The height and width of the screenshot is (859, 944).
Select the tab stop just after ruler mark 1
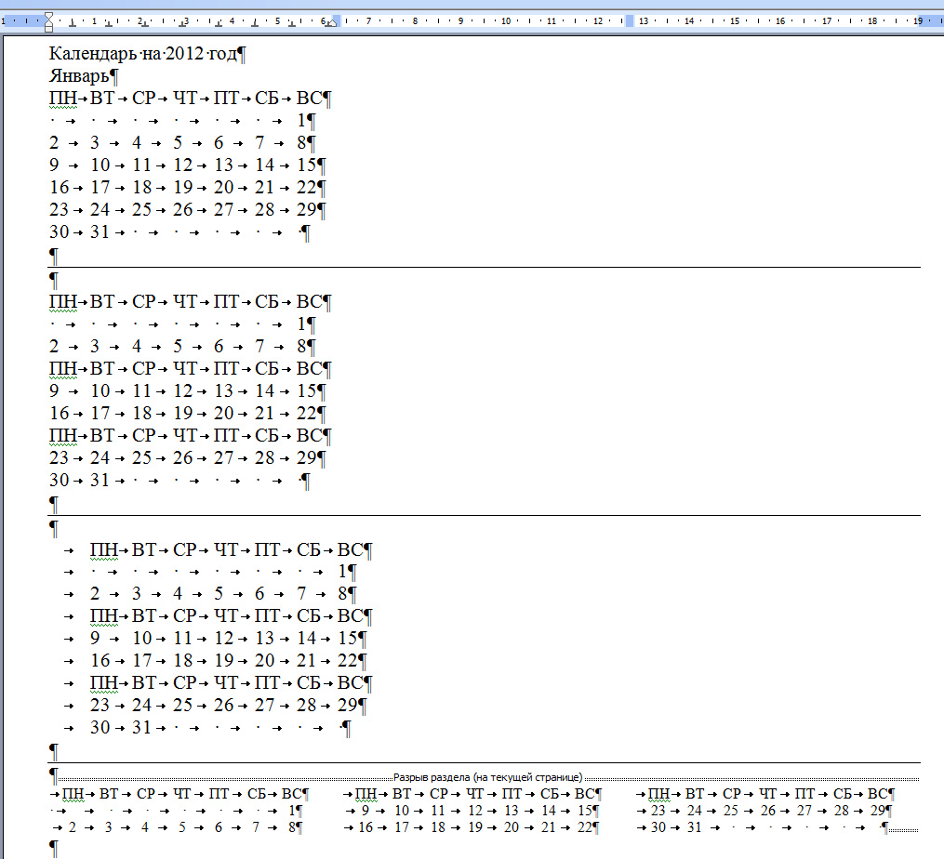pyautogui.click(x=109, y=24)
